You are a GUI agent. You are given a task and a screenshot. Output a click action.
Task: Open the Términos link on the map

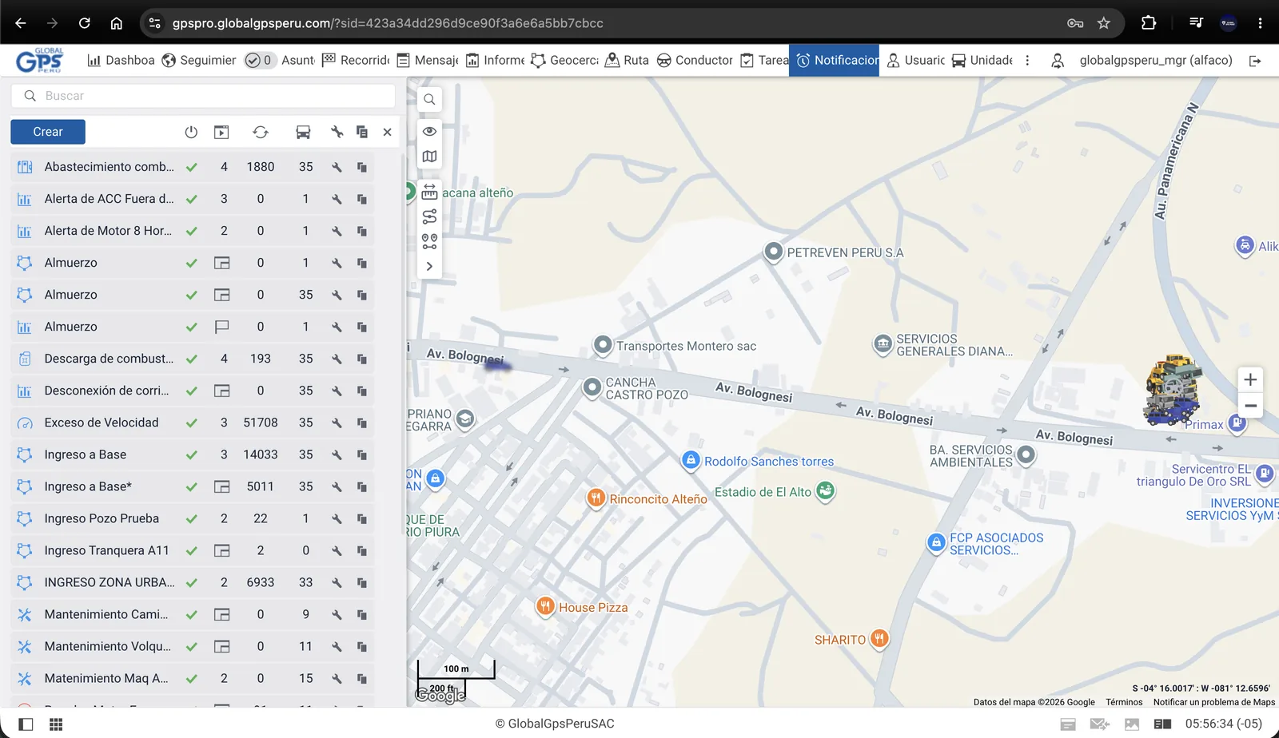(x=1124, y=702)
